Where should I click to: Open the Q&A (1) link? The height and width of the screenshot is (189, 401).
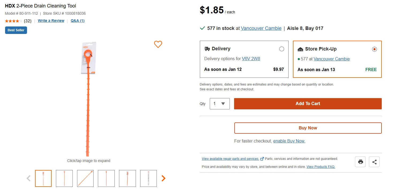pyautogui.click(x=78, y=21)
